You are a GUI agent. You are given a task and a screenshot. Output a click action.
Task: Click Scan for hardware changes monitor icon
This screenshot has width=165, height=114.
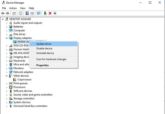(x=39, y=13)
